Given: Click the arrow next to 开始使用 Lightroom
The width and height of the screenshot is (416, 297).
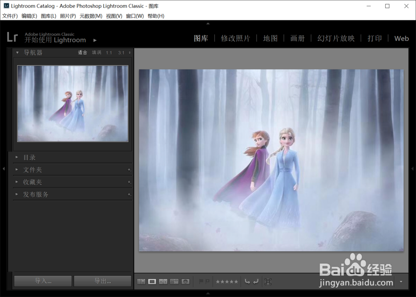Looking at the screenshot, I should [x=95, y=40].
